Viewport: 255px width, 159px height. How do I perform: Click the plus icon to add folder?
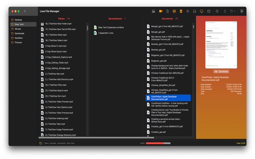coord(25,11)
